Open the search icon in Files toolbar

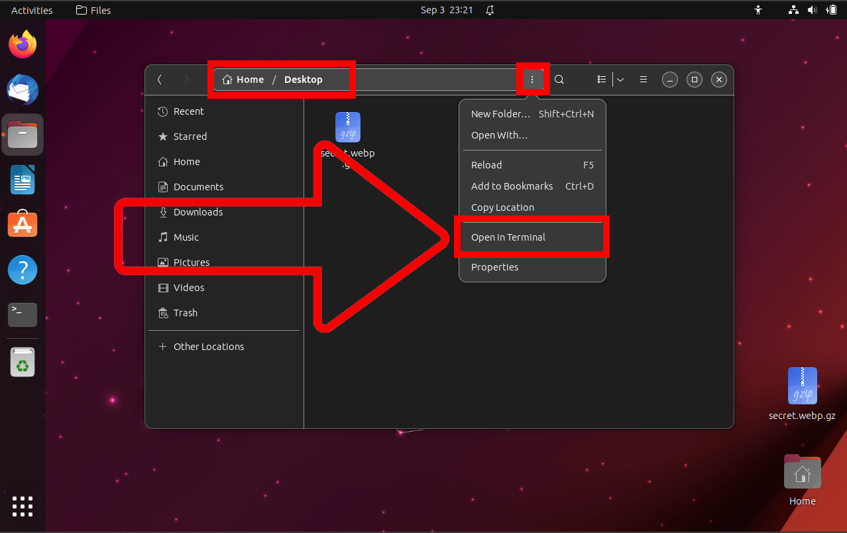tap(559, 79)
